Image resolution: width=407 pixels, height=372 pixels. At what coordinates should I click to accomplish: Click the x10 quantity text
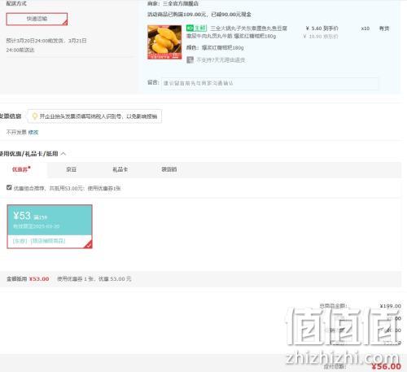point(365,28)
